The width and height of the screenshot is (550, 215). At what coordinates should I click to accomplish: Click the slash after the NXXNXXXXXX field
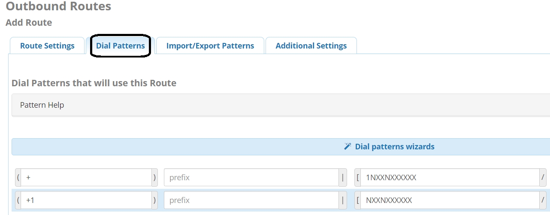pos(543,200)
